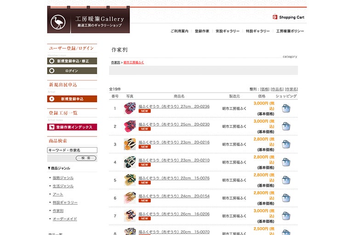Image resolution: width=354 pixels, height=235 pixels.
Task: Open 特設ギャラリー in top navigation
Action: pos(257,31)
